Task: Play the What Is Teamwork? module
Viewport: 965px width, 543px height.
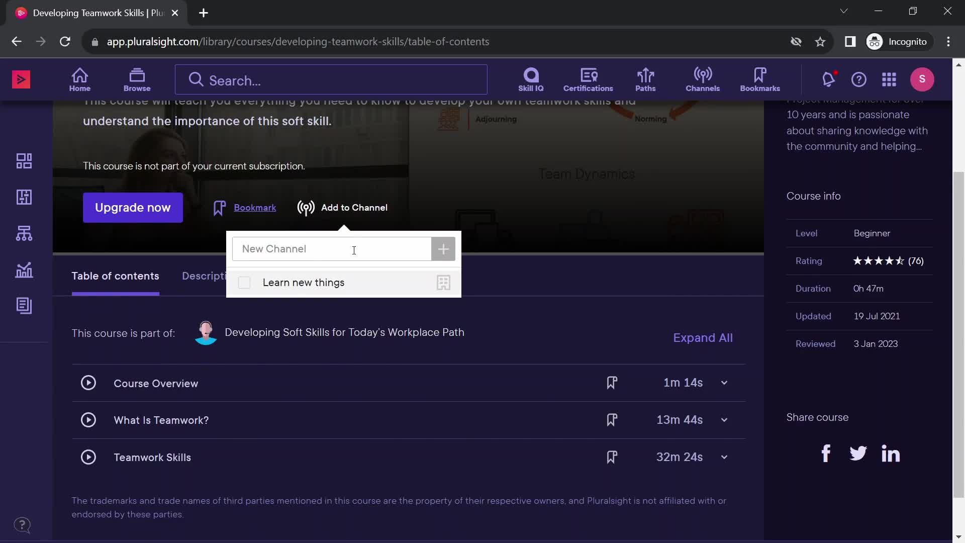Action: tap(88, 420)
